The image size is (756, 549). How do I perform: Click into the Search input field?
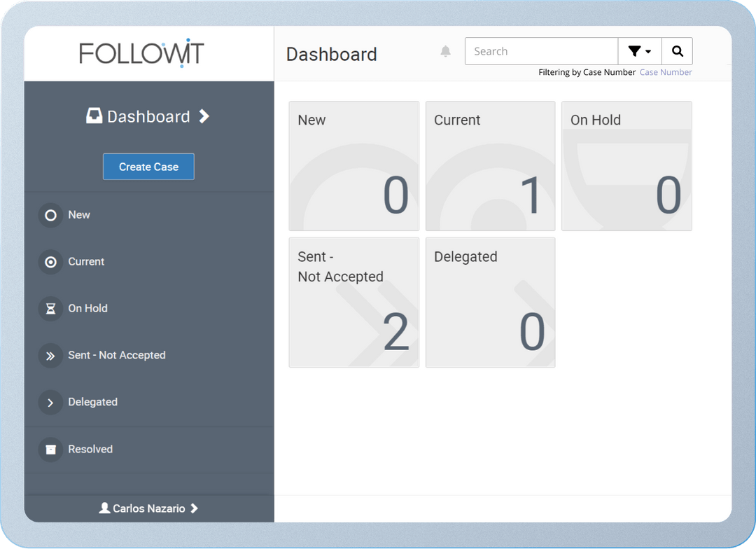pos(541,51)
